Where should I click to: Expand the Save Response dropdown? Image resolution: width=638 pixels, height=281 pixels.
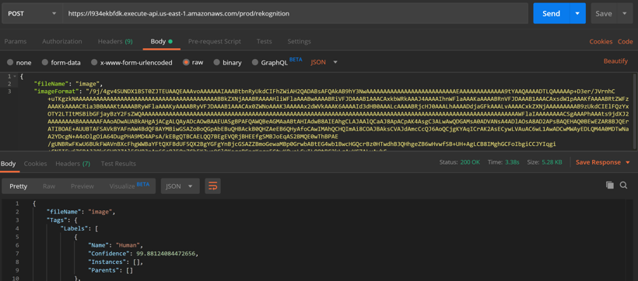603,162
